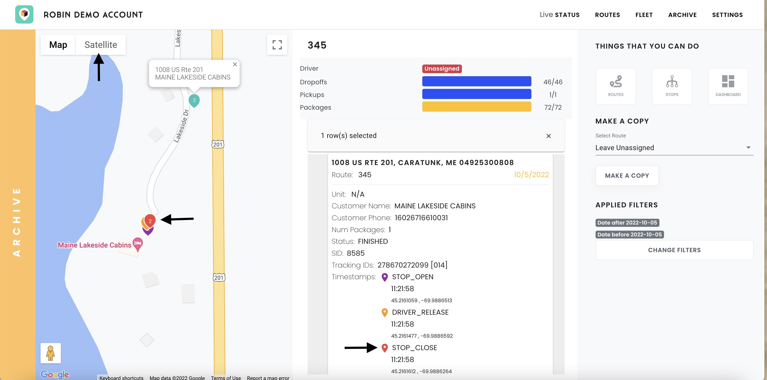Open the Stops shortcut tile
The height and width of the screenshot is (380, 767).
(x=672, y=86)
